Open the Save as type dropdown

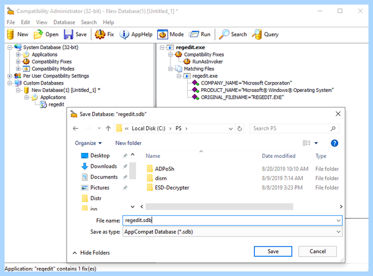(338, 232)
